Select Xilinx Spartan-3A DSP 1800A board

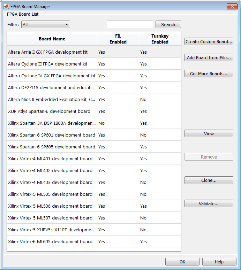click(x=94, y=123)
